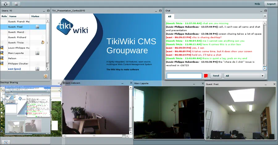Maximize the Tiki_Presentation_Confoo2010 panel
Image resolution: width=278 pixels, height=145 pixels.
[160, 11]
